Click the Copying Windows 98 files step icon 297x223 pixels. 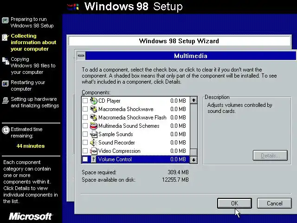6,61
